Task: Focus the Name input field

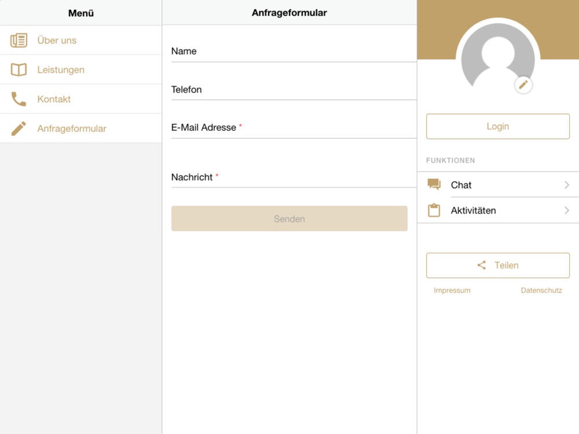Action: coord(294,52)
